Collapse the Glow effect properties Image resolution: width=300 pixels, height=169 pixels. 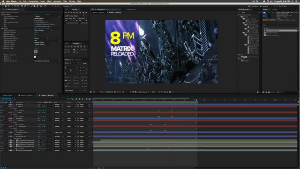click(x=1, y=28)
